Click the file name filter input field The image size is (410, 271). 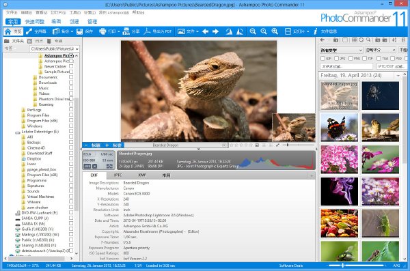pos(346,66)
